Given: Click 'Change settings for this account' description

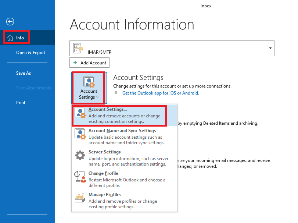Looking at the screenshot, I should [x=172, y=86].
